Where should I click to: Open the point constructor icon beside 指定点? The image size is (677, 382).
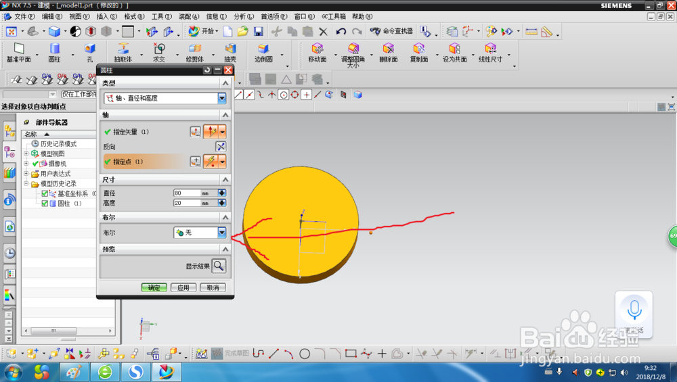196,162
